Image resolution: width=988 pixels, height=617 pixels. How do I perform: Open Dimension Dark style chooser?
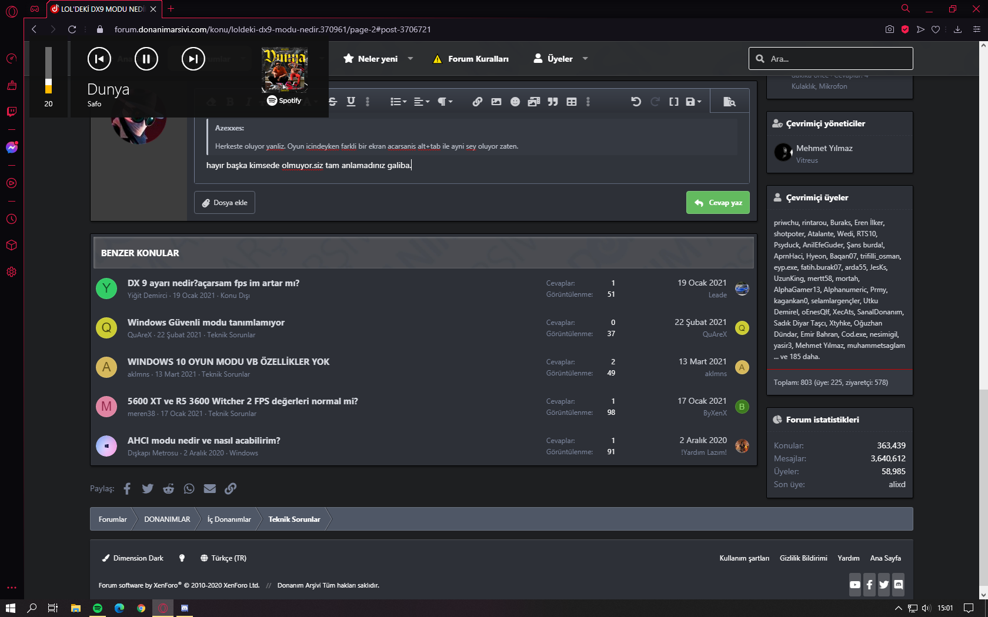tap(133, 558)
